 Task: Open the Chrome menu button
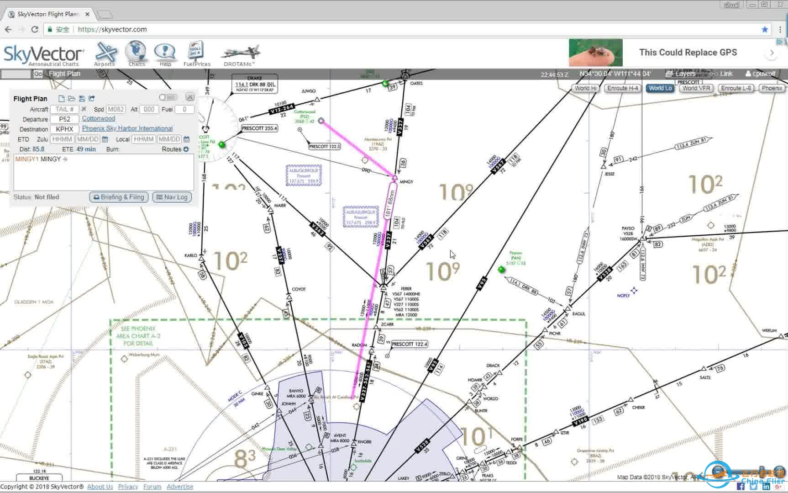click(x=780, y=29)
